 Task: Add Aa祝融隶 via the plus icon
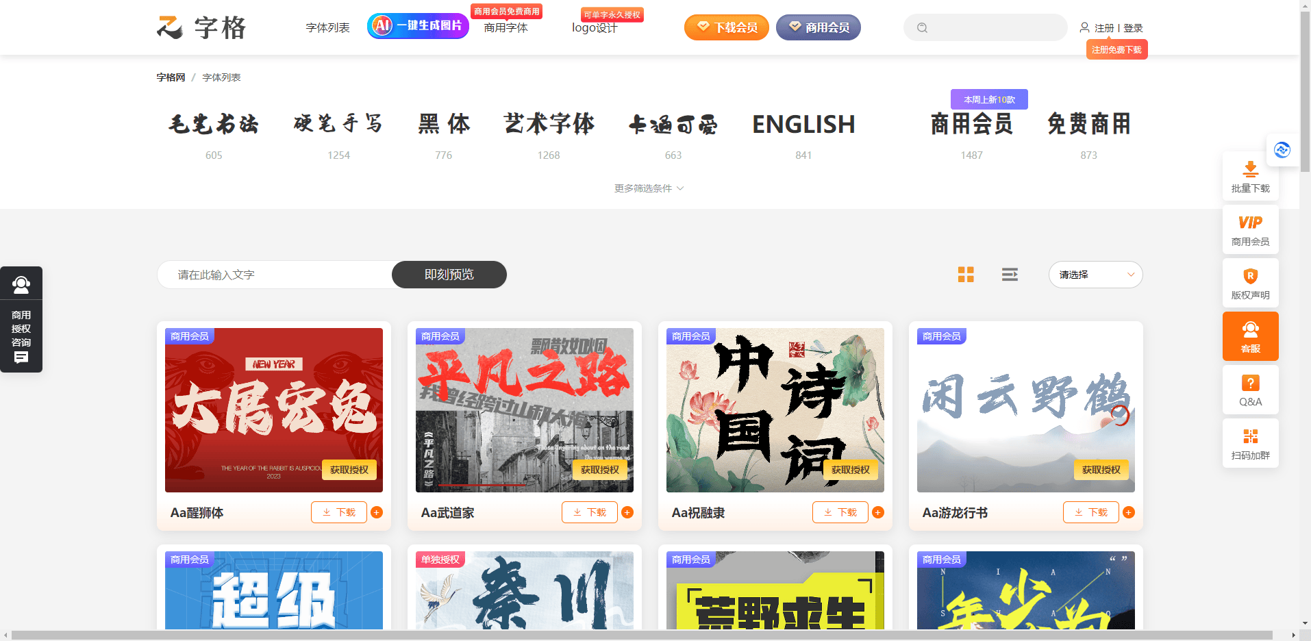coord(877,512)
